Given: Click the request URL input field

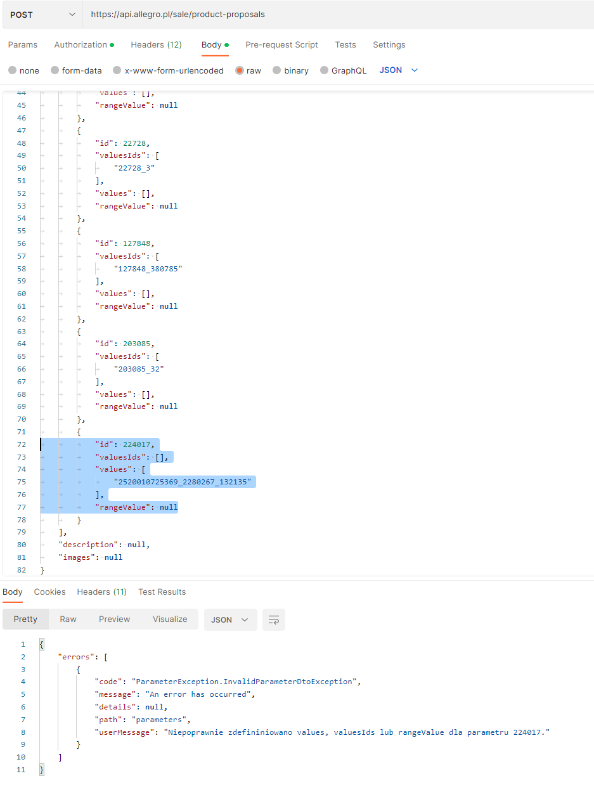Looking at the screenshot, I should pos(254,14).
